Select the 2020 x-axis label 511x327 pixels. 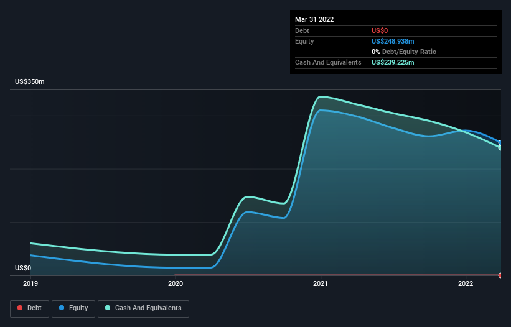(176, 283)
